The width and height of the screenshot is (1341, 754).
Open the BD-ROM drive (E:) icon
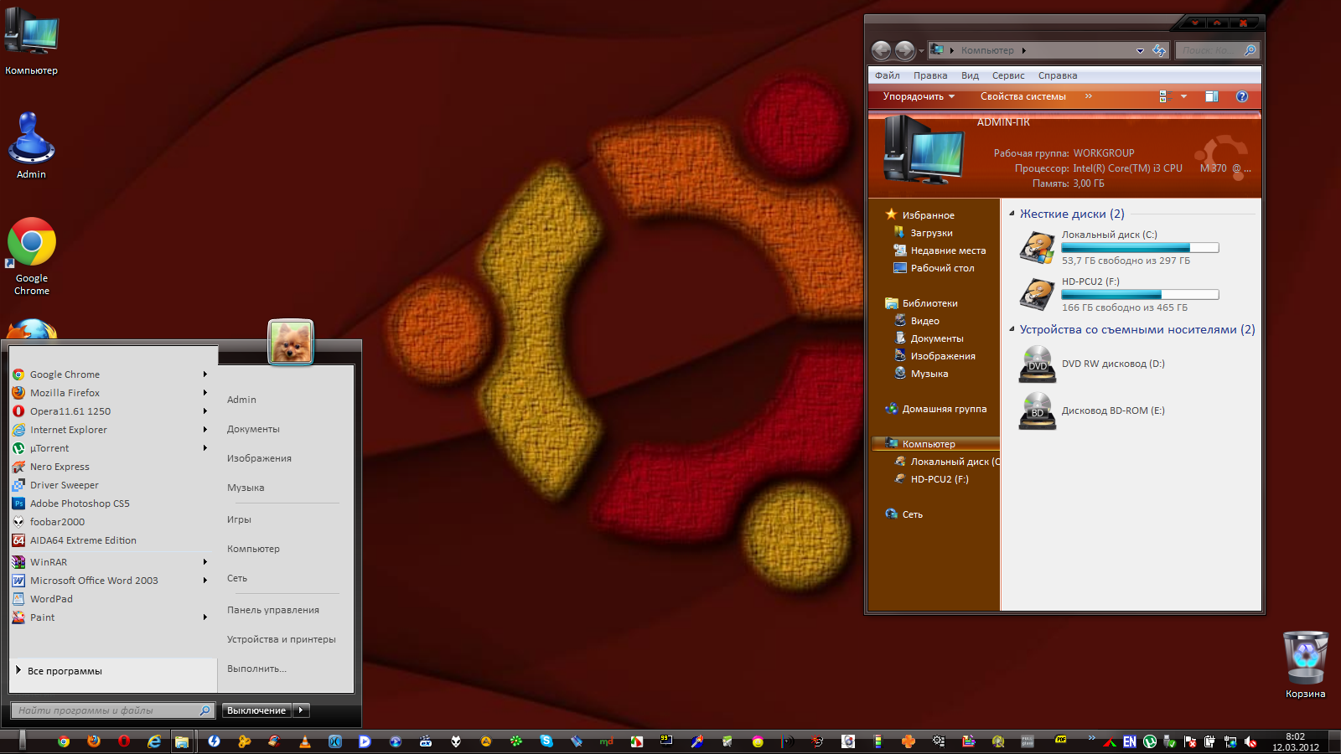pos(1038,411)
